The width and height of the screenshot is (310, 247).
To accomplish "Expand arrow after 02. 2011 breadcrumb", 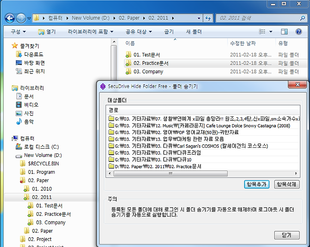I will (173, 18).
